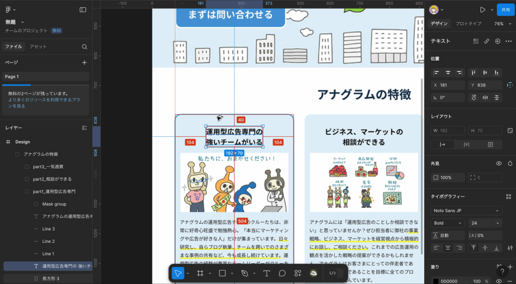Switch to the アセット tab
The height and width of the screenshot is (284, 516).
tap(38, 47)
